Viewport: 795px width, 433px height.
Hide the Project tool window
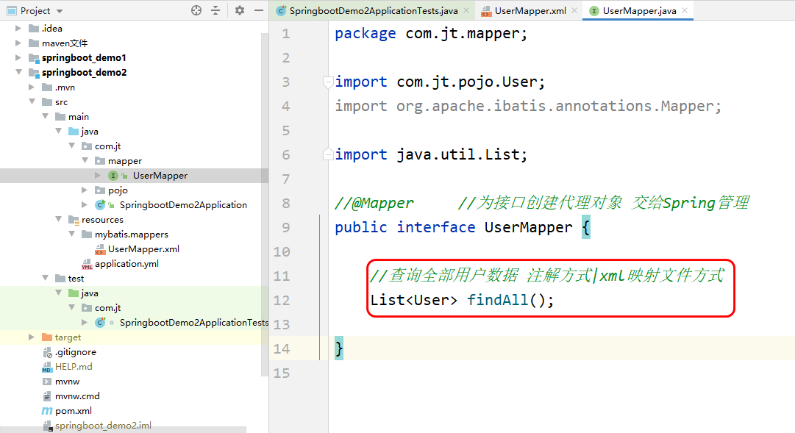259,10
